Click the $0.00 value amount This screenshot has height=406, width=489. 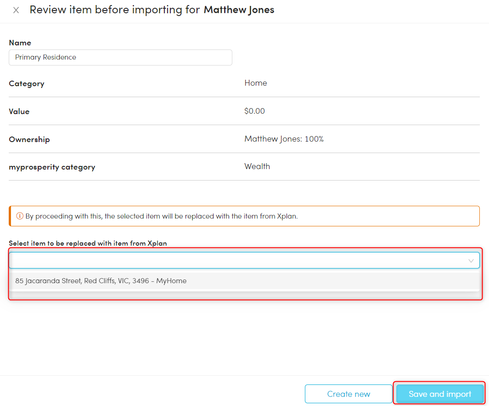(x=254, y=111)
